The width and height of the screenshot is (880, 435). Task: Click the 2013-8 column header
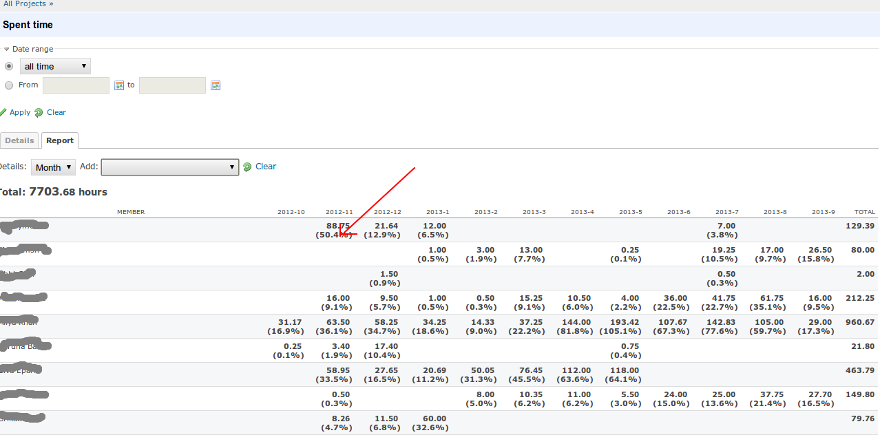775,212
